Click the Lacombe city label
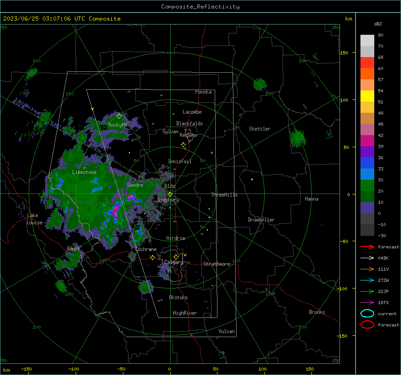The height and width of the screenshot is (375, 401). 192,112
